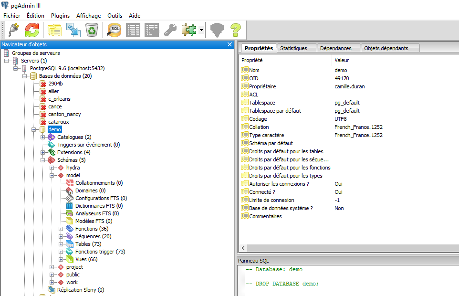The height and width of the screenshot is (296, 459).
Task: Close the Navigateur d'objets panel
Action: (230, 44)
